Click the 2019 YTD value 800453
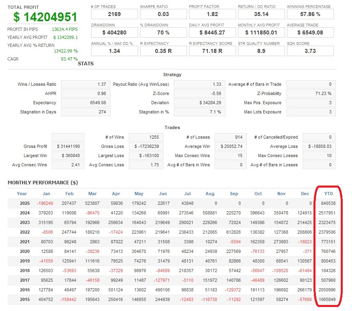 (328, 261)
